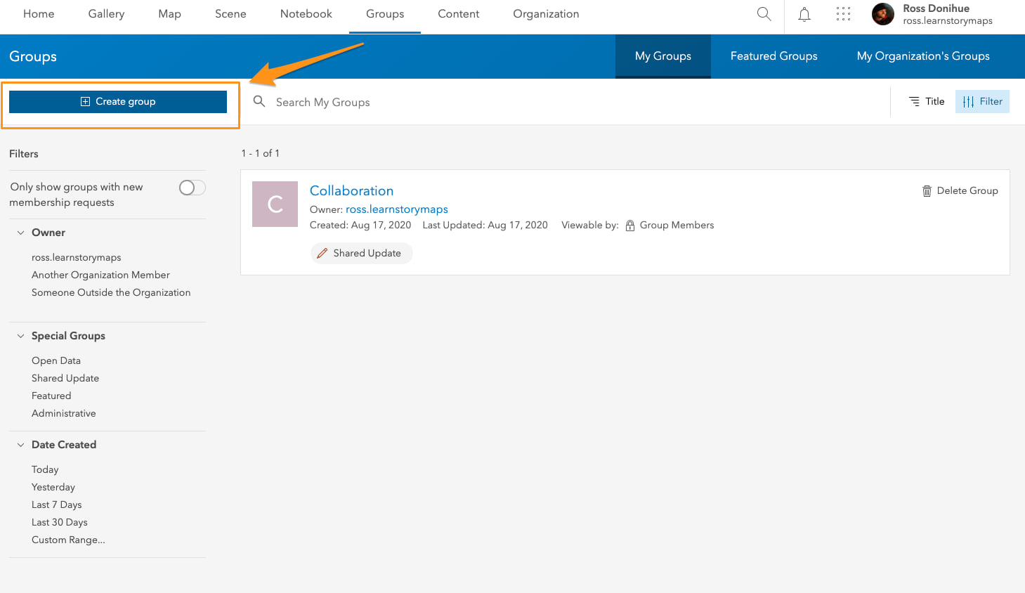Click the Ross Donihue account name
The image size is (1025, 593).
pos(936,8)
